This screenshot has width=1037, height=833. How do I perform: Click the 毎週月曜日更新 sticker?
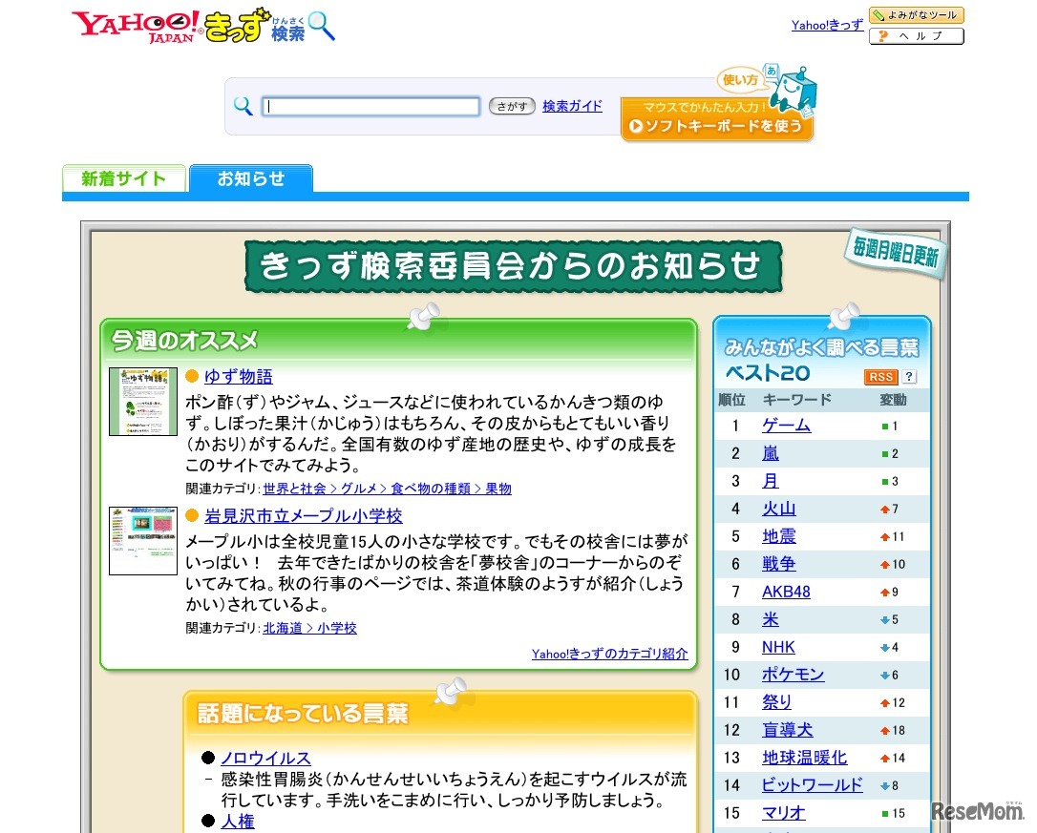pos(896,252)
